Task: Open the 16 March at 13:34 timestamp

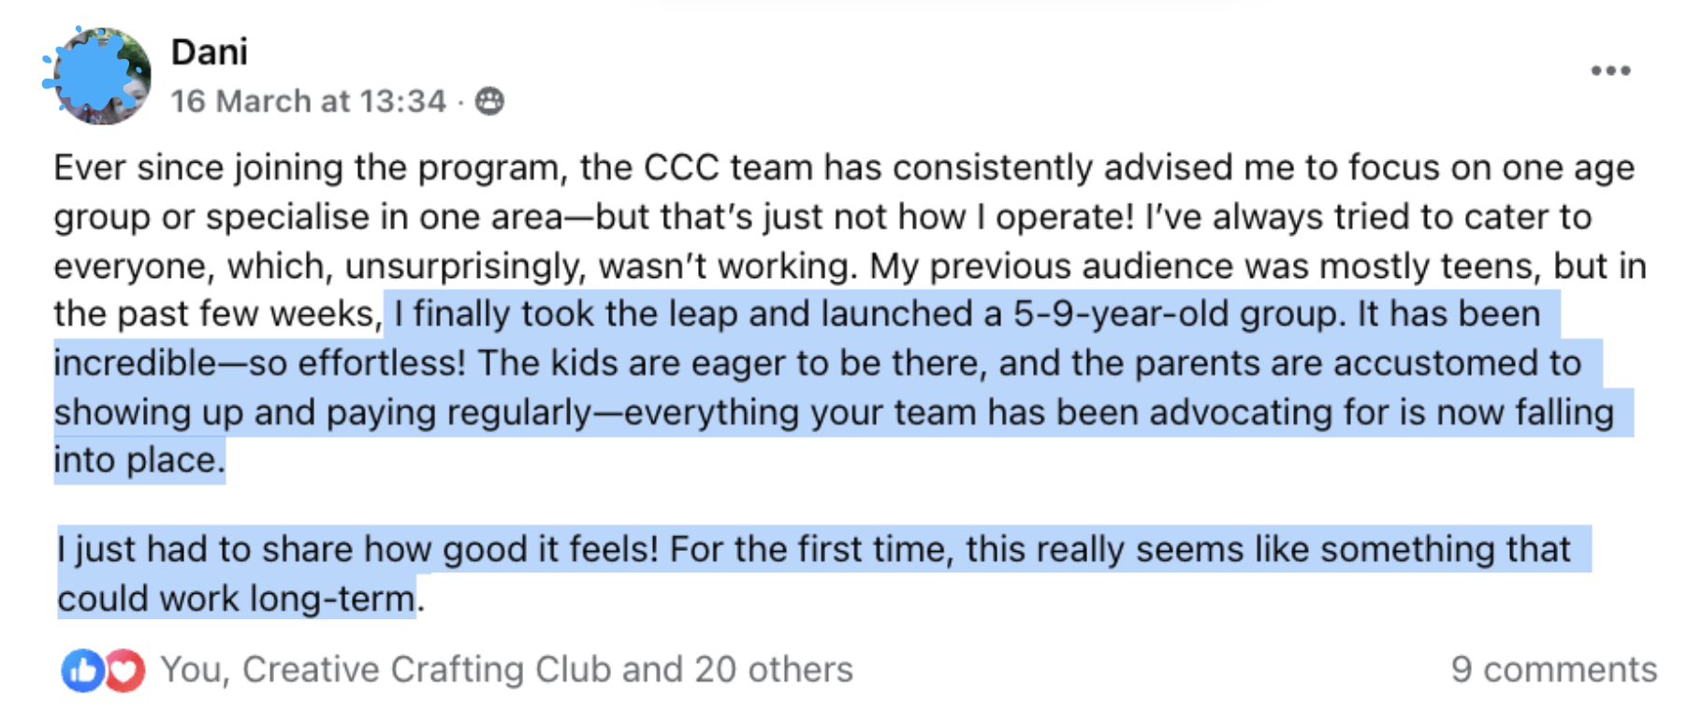Action: (x=308, y=101)
